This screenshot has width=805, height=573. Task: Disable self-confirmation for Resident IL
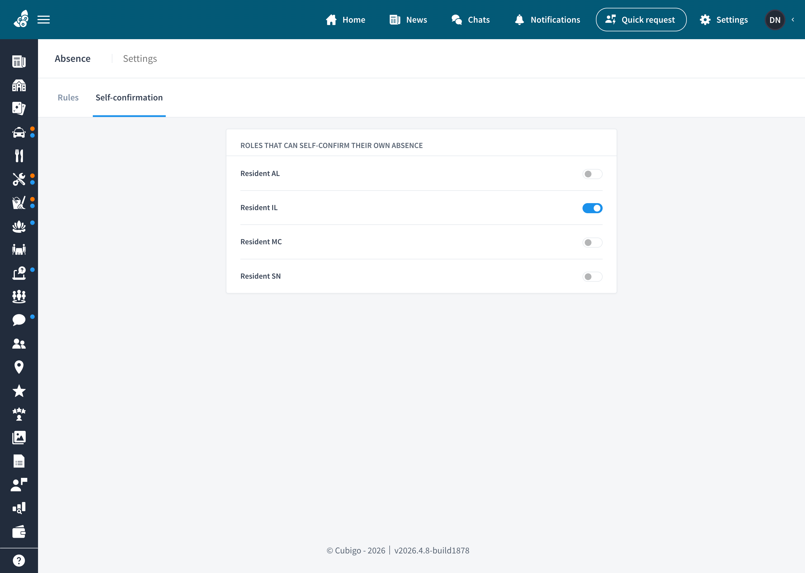pyautogui.click(x=592, y=208)
